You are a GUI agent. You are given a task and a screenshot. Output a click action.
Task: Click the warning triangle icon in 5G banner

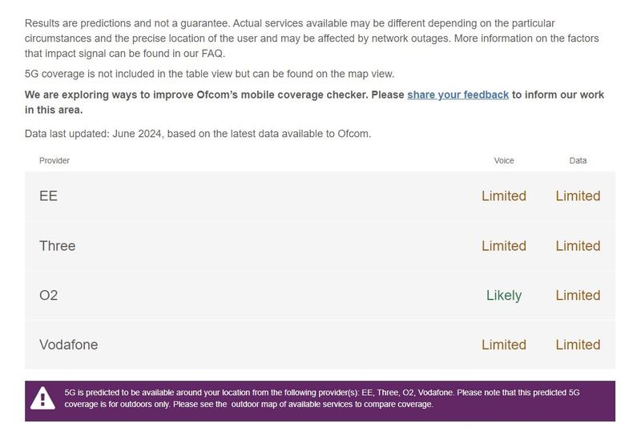(x=42, y=399)
